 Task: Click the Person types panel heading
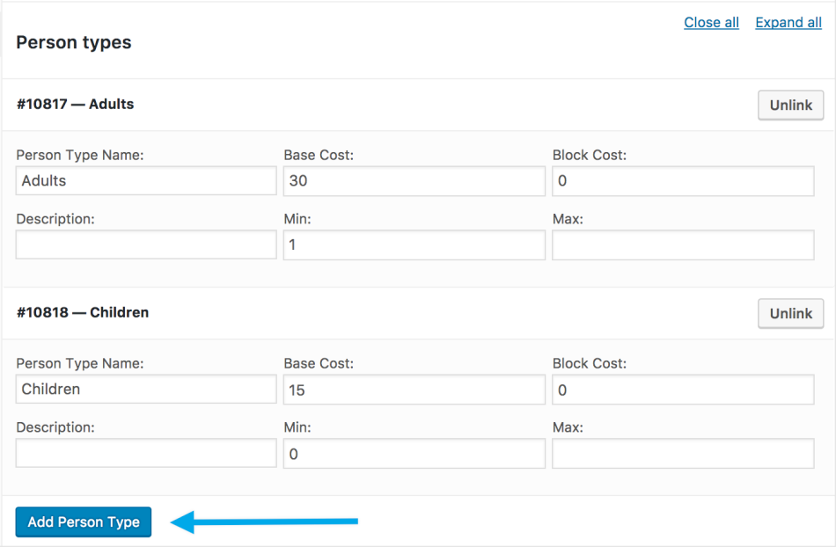74,42
